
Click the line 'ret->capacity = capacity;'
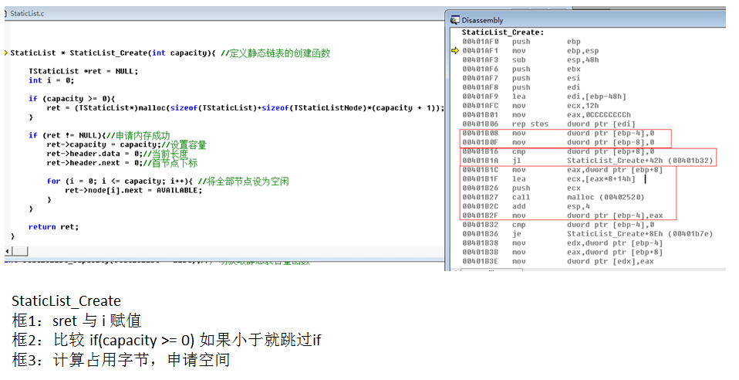pyautogui.click(x=127, y=144)
